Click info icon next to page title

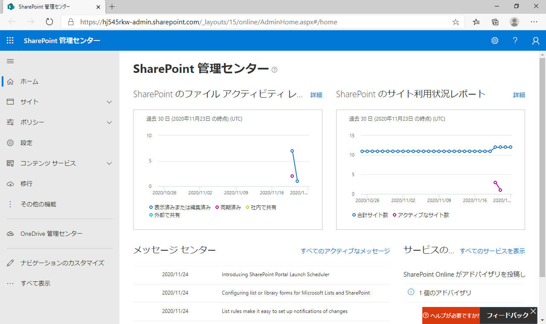[x=274, y=69]
